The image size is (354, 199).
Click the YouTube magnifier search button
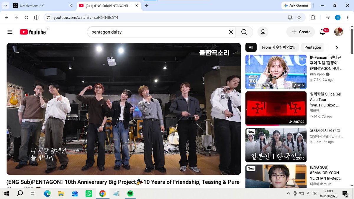tap(244, 32)
